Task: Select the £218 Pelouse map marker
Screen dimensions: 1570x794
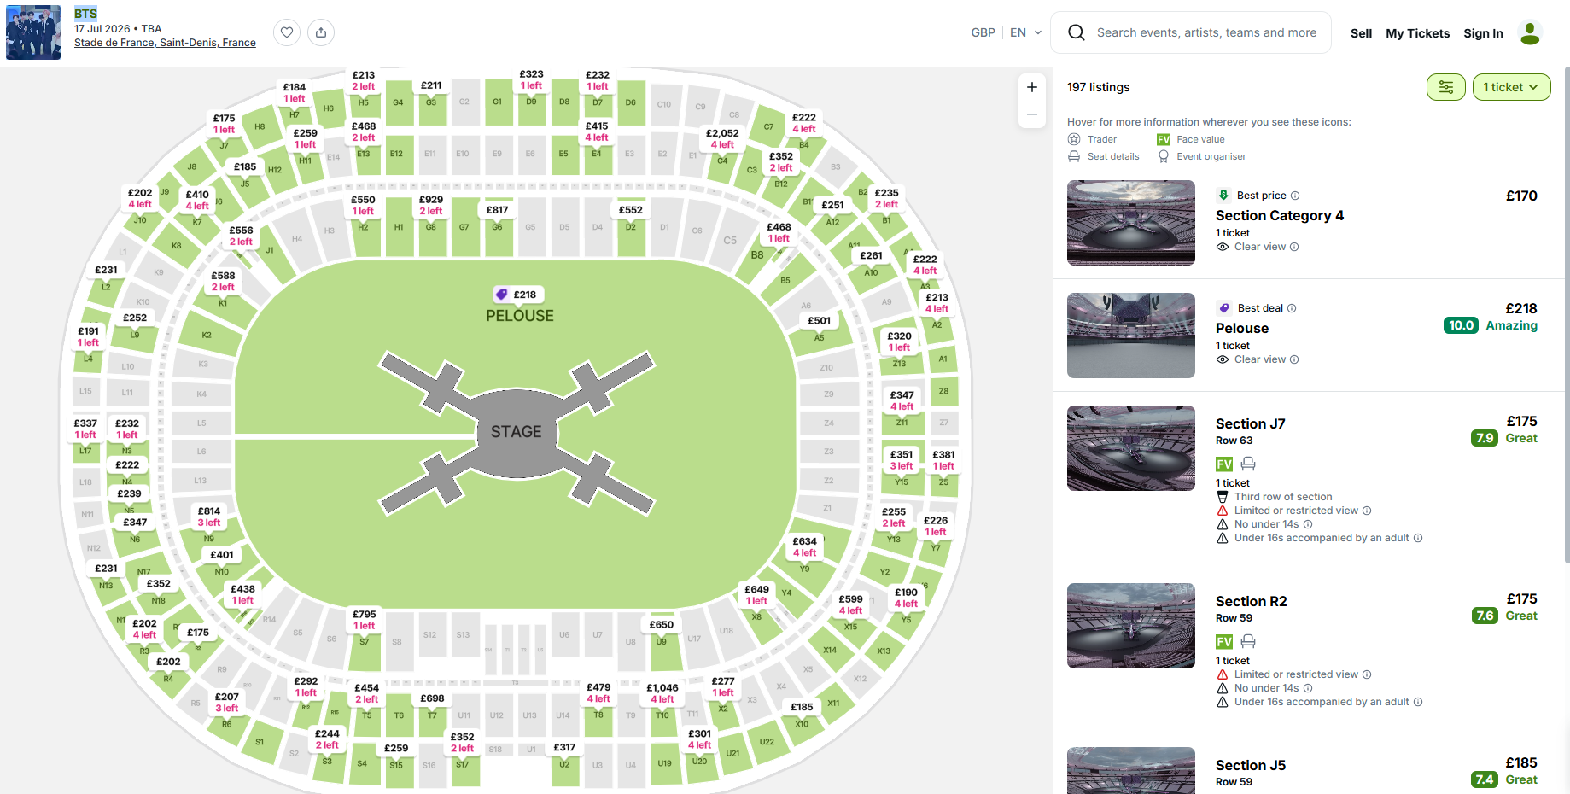Action: (x=517, y=295)
